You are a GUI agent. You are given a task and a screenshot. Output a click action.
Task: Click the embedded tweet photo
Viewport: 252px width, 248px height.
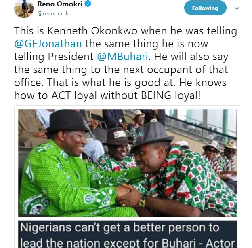coord(127,162)
